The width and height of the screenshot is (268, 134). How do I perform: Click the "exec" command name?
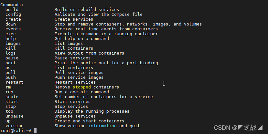point(10,34)
